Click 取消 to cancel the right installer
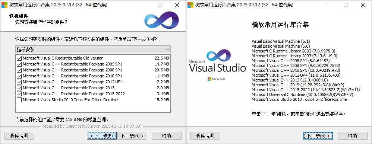The width and height of the screenshot is (372, 144). click(353, 136)
